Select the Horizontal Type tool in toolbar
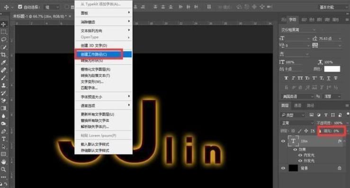The width and height of the screenshot is (350, 188). click(4, 139)
